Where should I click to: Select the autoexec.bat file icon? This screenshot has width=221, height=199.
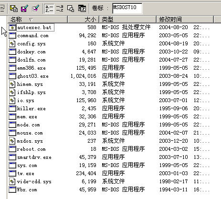(x=12, y=27)
